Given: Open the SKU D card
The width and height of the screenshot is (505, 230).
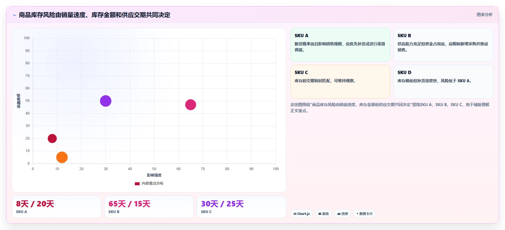Looking at the screenshot, I should click(443, 82).
